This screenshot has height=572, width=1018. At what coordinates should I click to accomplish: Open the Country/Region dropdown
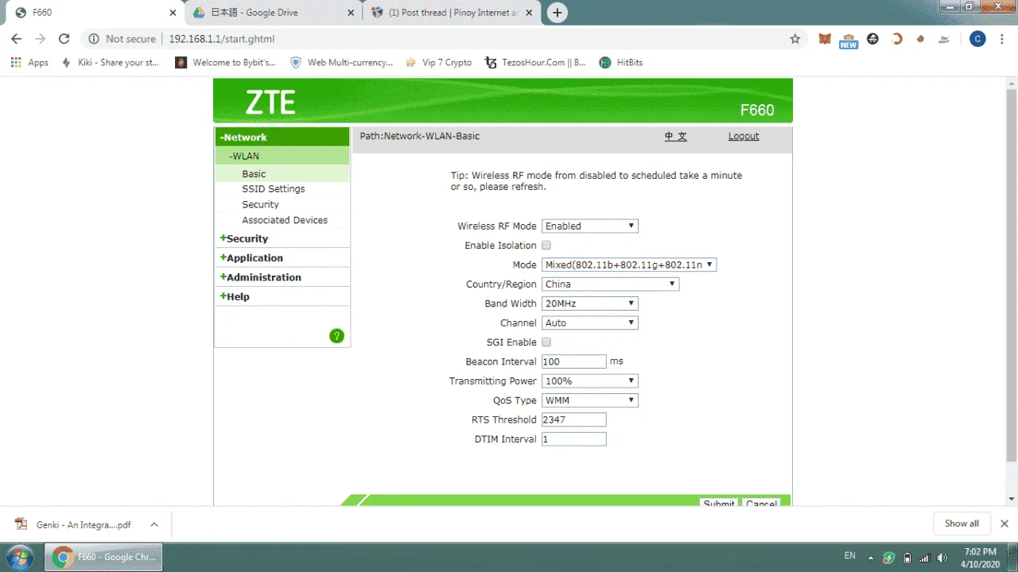[610, 284]
